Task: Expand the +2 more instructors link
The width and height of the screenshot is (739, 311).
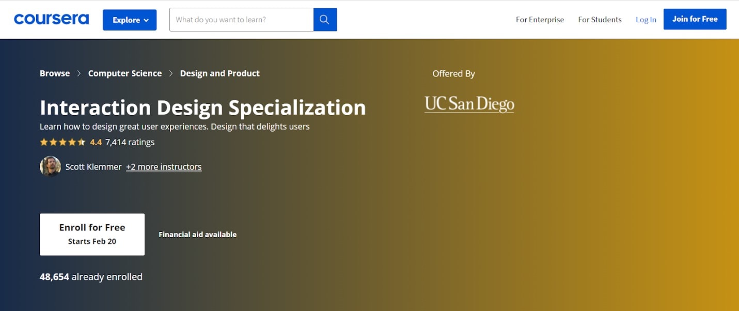Action: (164, 167)
